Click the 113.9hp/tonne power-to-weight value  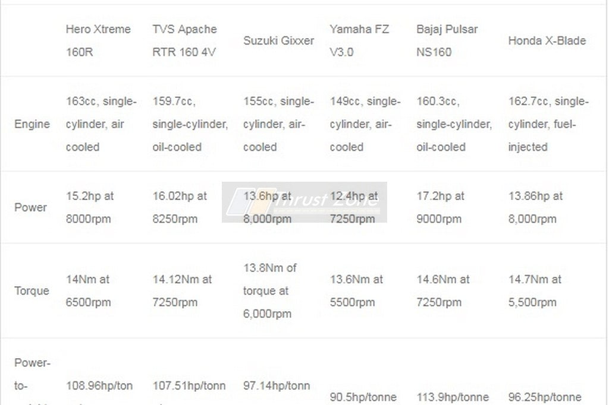click(x=453, y=397)
